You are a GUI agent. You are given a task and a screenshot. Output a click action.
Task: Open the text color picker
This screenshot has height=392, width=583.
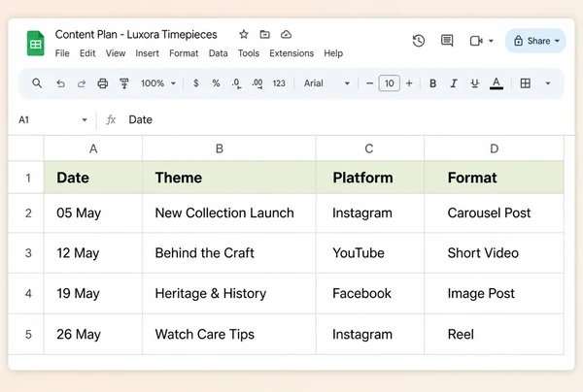pos(497,83)
